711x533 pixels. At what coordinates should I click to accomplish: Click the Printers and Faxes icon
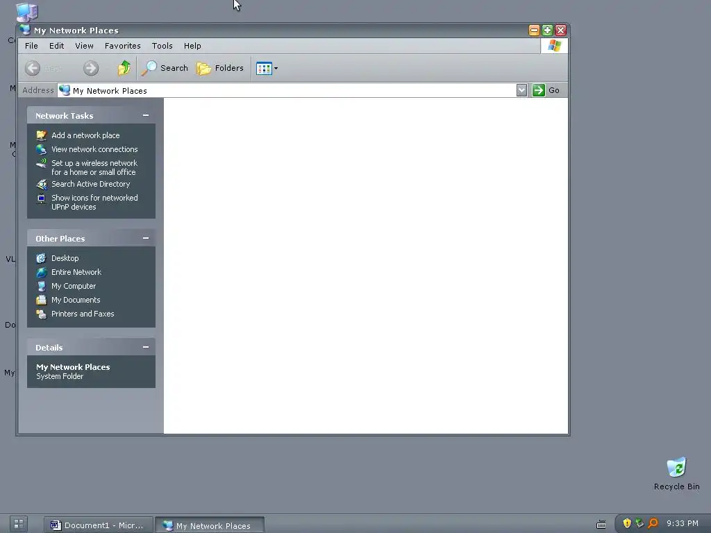pyautogui.click(x=41, y=314)
